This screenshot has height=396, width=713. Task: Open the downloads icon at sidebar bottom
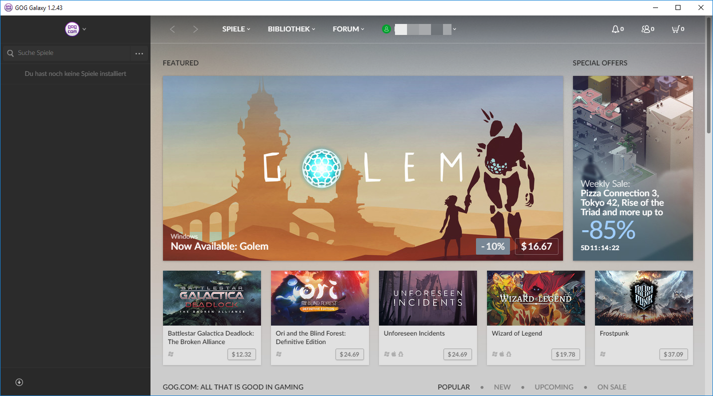19,383
